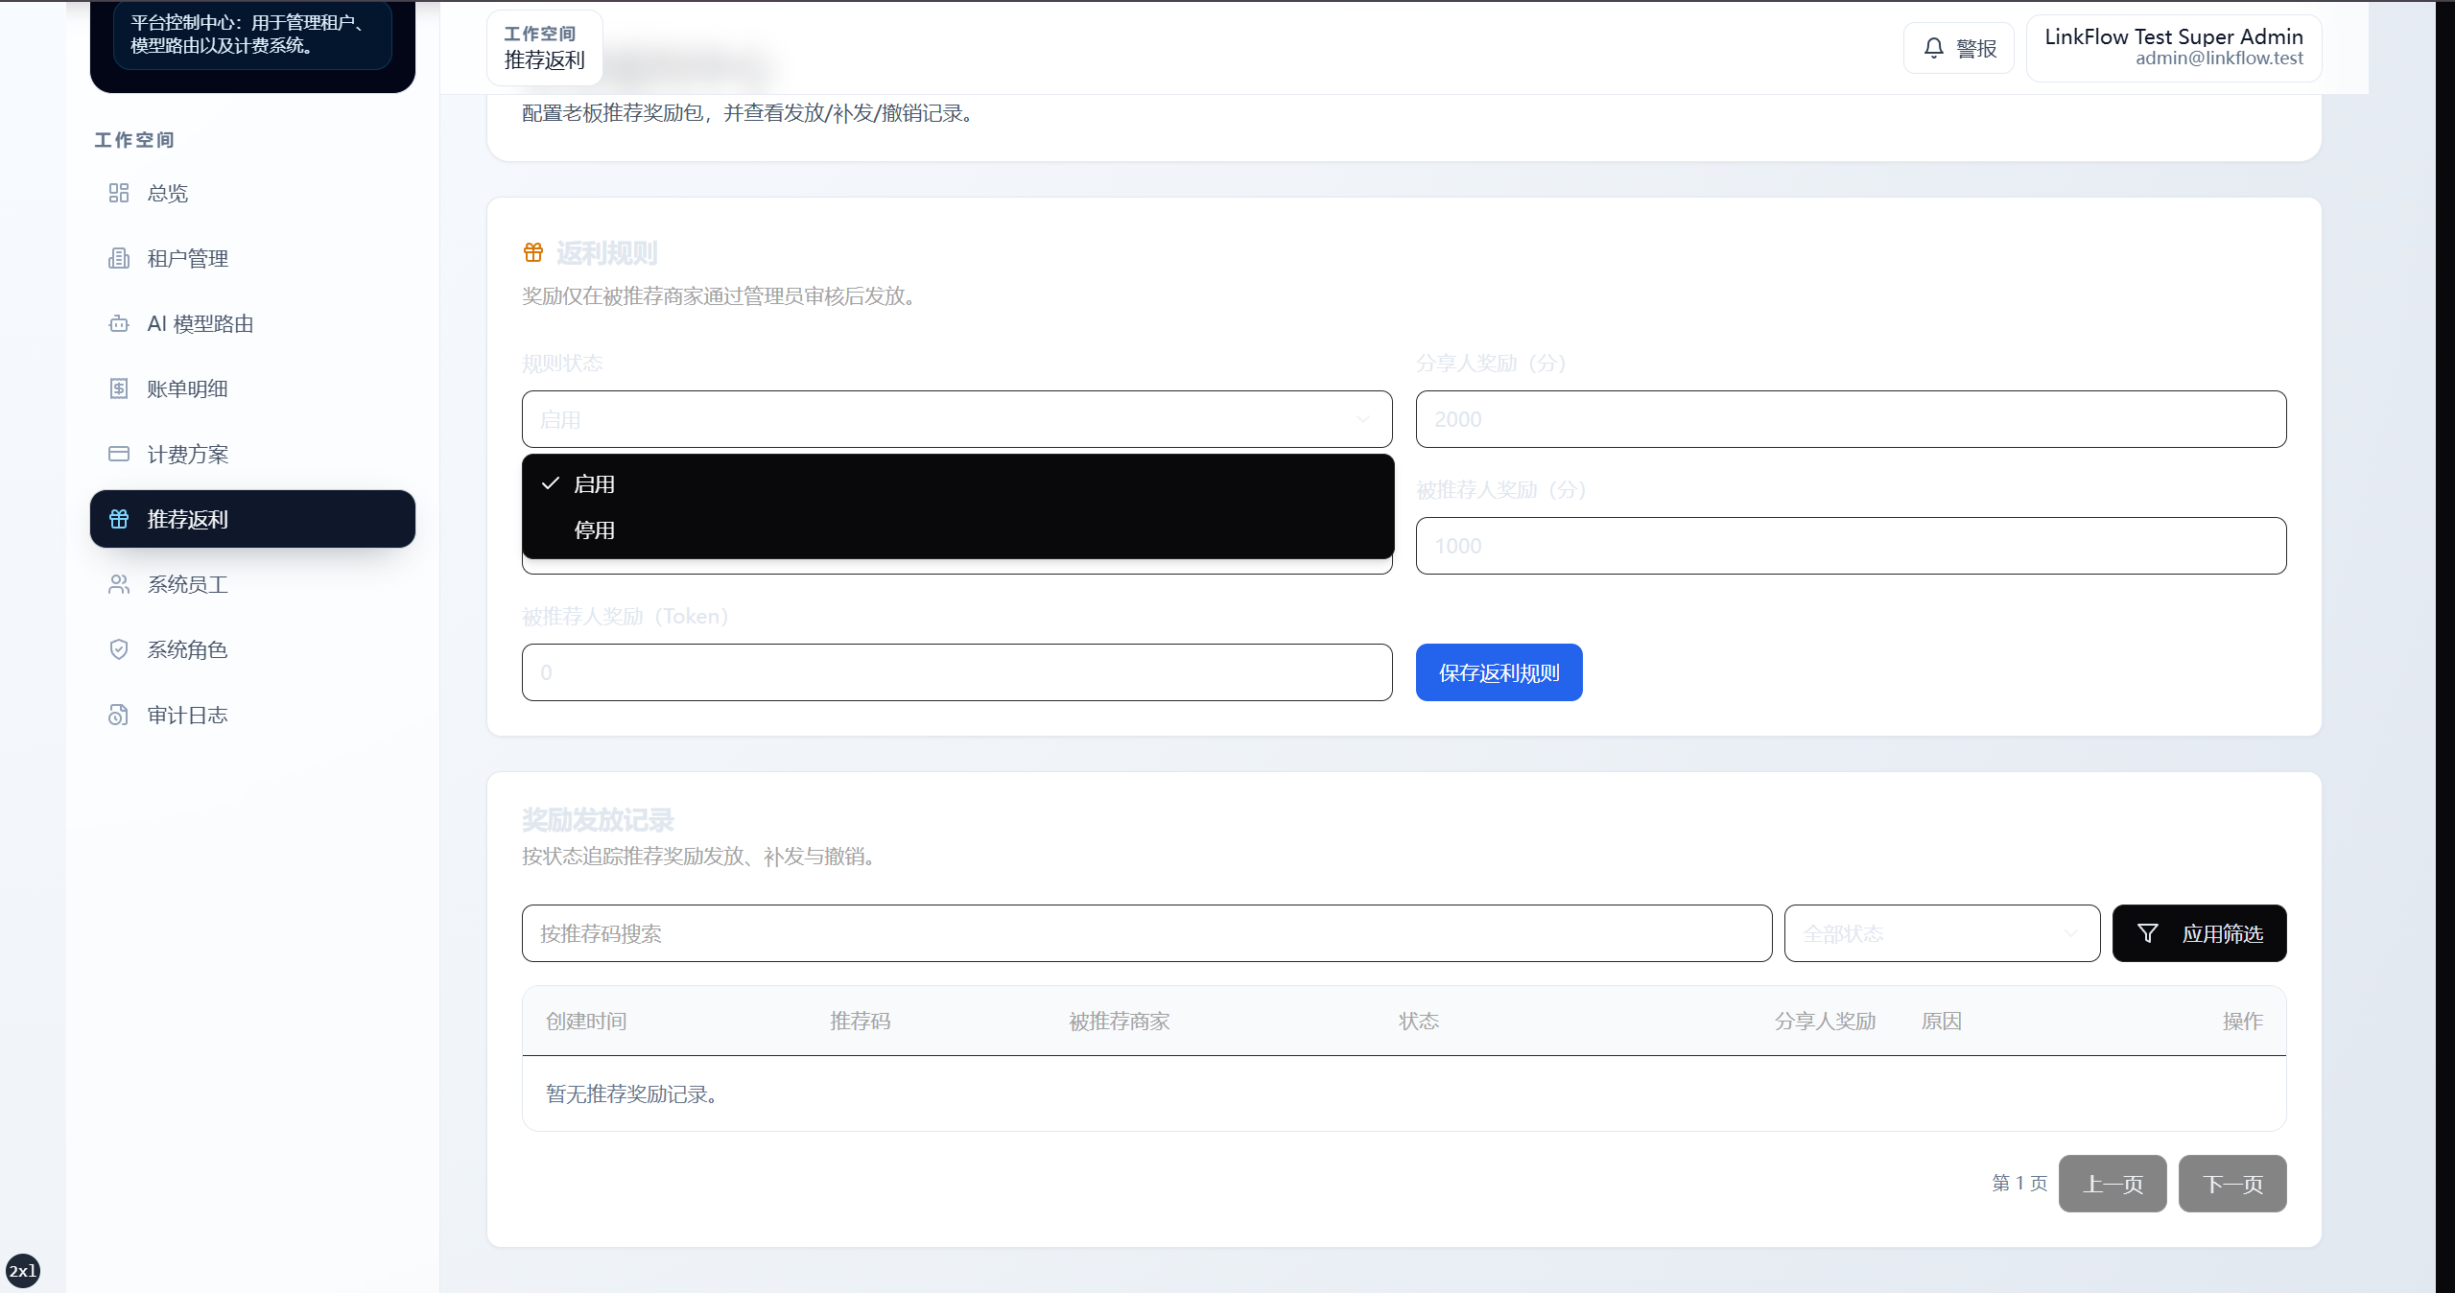Click 状态 column header
Screen dimensions: 2455x1293
pyautogui.click(x=1419, y=1022)
